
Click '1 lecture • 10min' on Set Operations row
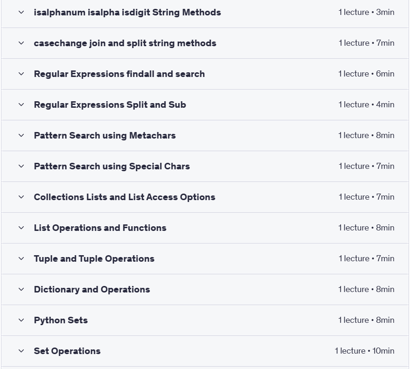tap(364, 351)
